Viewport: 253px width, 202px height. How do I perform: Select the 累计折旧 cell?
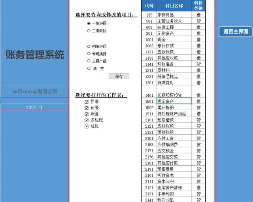174,108
